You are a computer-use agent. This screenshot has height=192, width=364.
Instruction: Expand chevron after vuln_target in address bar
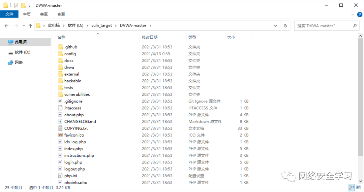click(116, 26)
